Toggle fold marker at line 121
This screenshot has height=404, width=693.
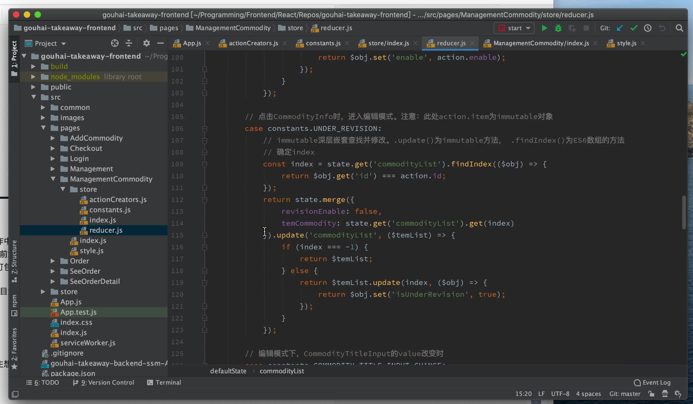(x=205, y=306)
